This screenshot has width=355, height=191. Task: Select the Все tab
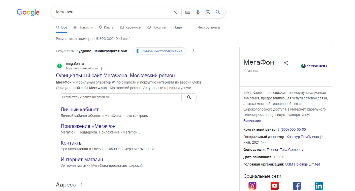(61, 27)
